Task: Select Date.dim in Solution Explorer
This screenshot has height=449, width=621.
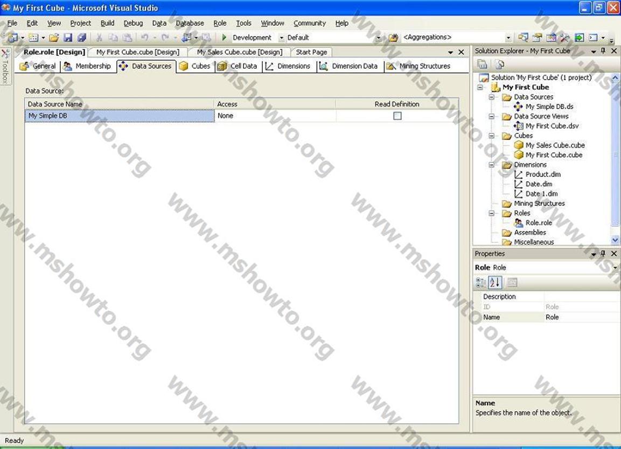Action: (x=539, y=184)
